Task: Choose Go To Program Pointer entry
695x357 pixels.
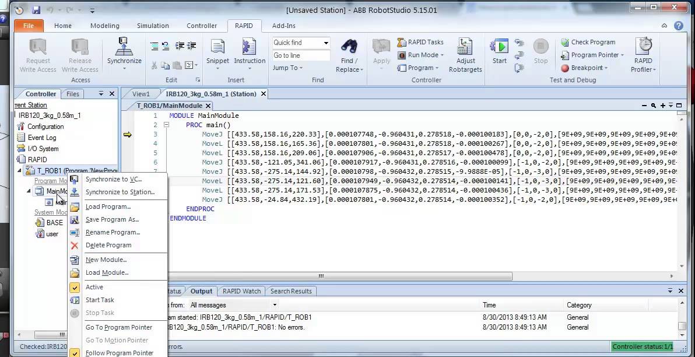Action: [x=118, y=327]
